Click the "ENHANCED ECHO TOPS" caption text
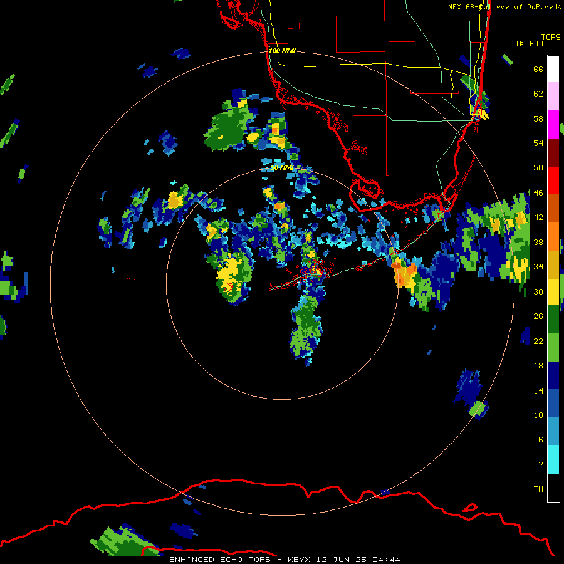The width and height of the screenshot is (564, 564). (x=220, y=560)
